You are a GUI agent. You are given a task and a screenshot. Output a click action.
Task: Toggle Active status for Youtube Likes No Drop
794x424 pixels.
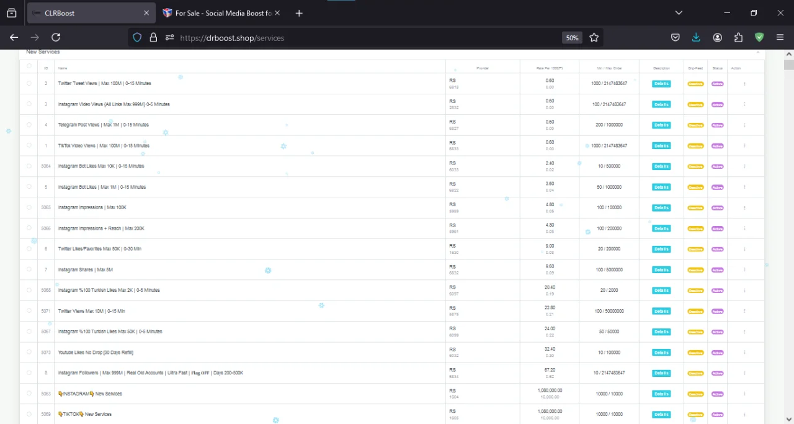(x=718, y=353)
